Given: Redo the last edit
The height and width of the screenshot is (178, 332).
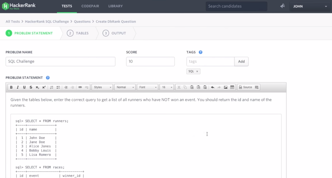Looking at the screenshot, I should pos(219,87).
